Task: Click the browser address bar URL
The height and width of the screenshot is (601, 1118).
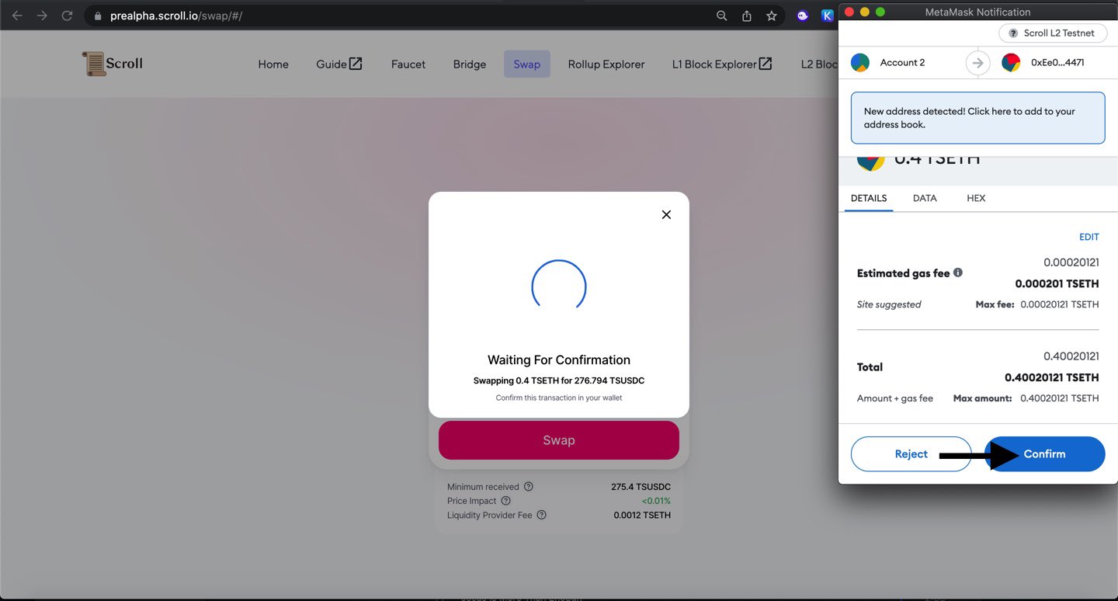Action: 176,16
